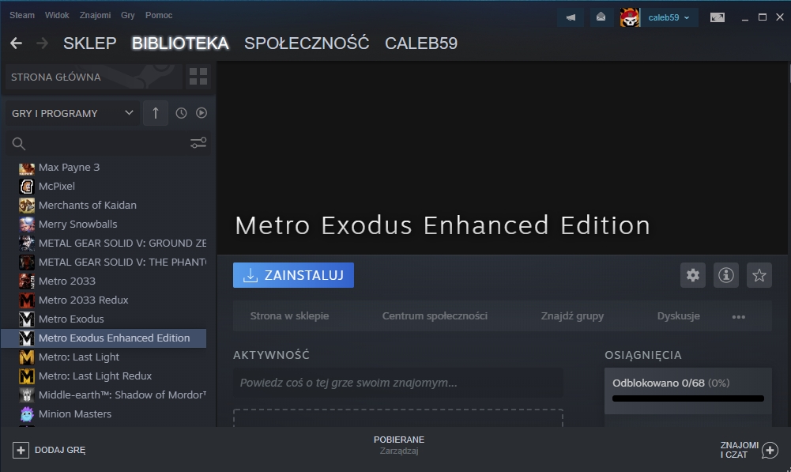The image size is (791, 472).
Task: Open the Gry menu
Action: coord(128,15)
